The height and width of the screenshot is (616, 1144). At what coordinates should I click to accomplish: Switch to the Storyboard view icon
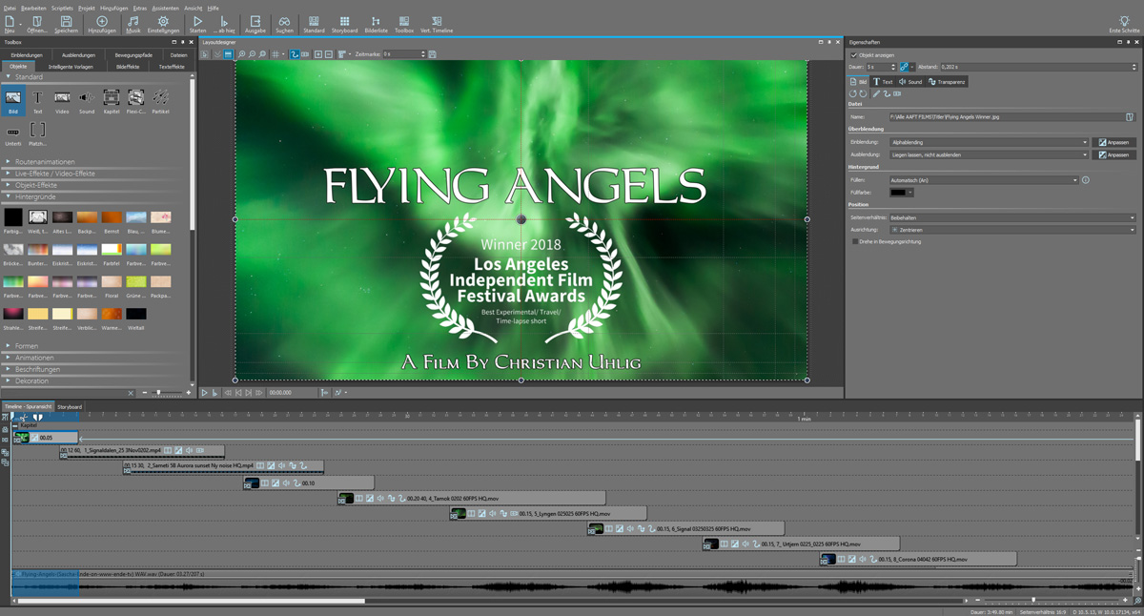click(x=344, y=23)
